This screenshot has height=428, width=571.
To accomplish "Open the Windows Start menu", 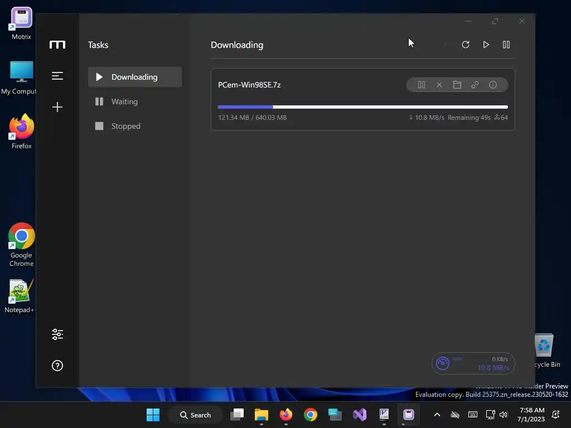I will pyautogui.click(x=153, y=415).
